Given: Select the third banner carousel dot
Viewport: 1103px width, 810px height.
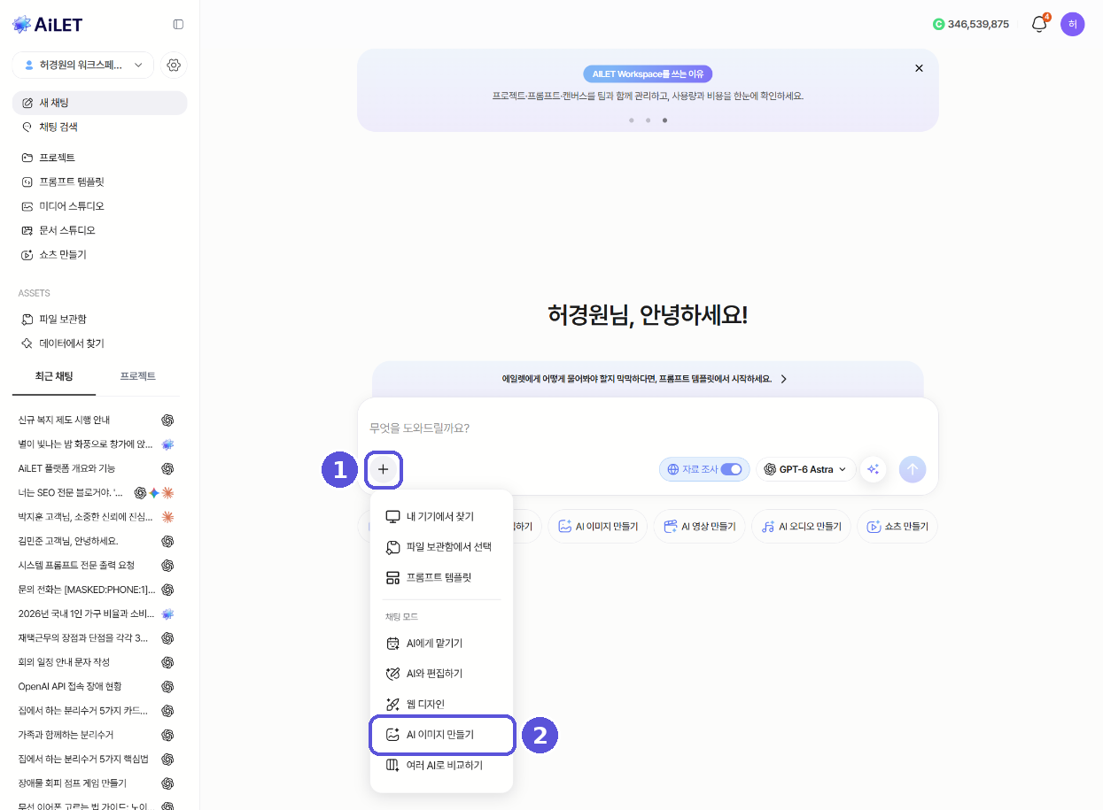Looking at the screenshot, I should [x=664, y=120].
